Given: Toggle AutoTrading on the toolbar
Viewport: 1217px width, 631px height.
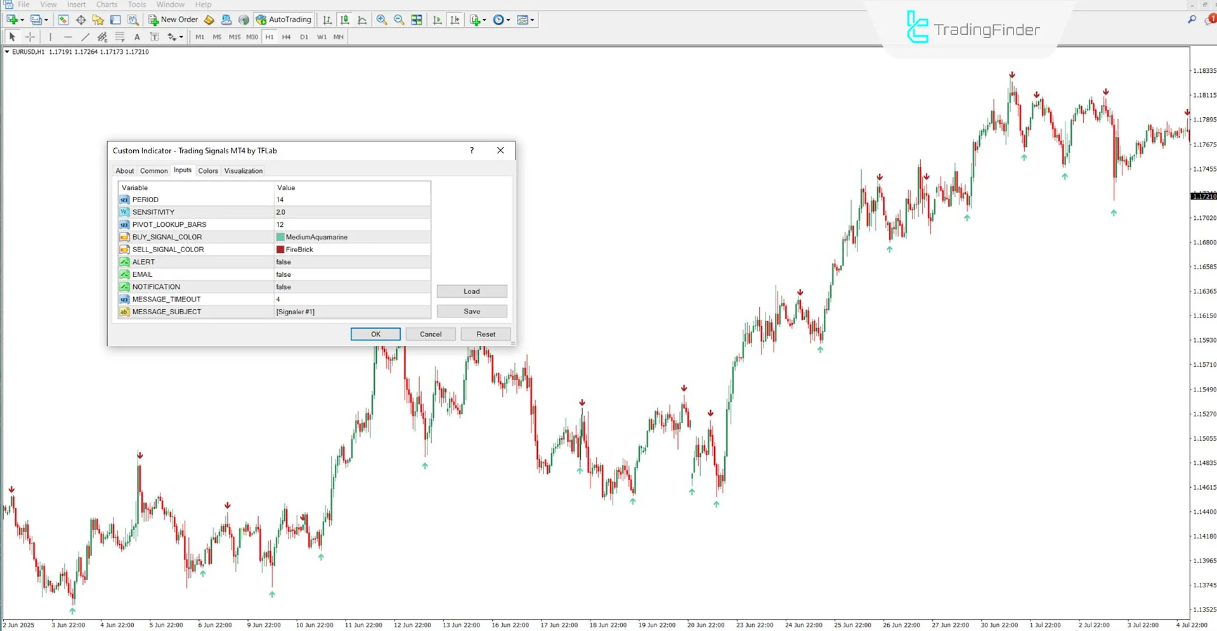Looking at the screenshot, I should click(x=283, y=20).
